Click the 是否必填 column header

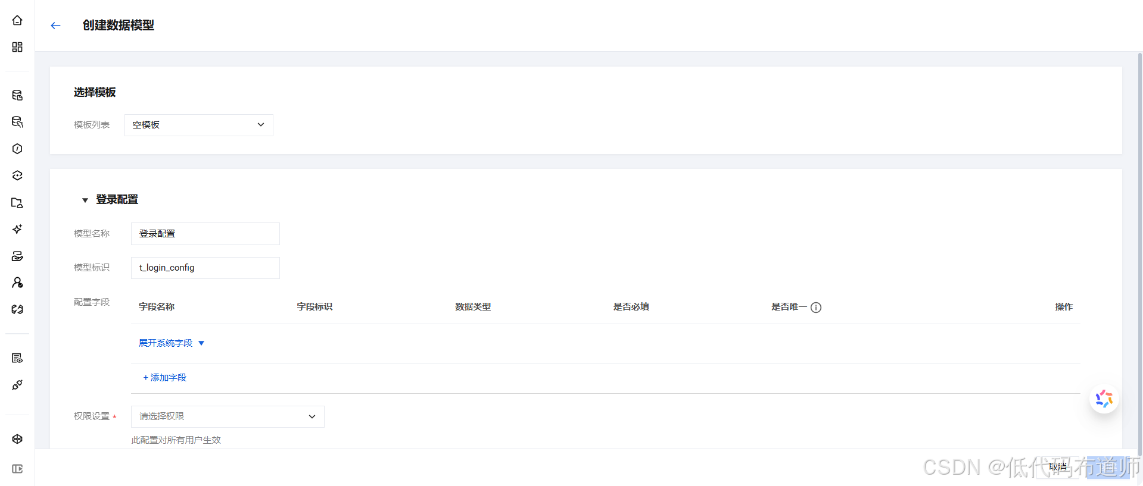[x=631, y=307]
